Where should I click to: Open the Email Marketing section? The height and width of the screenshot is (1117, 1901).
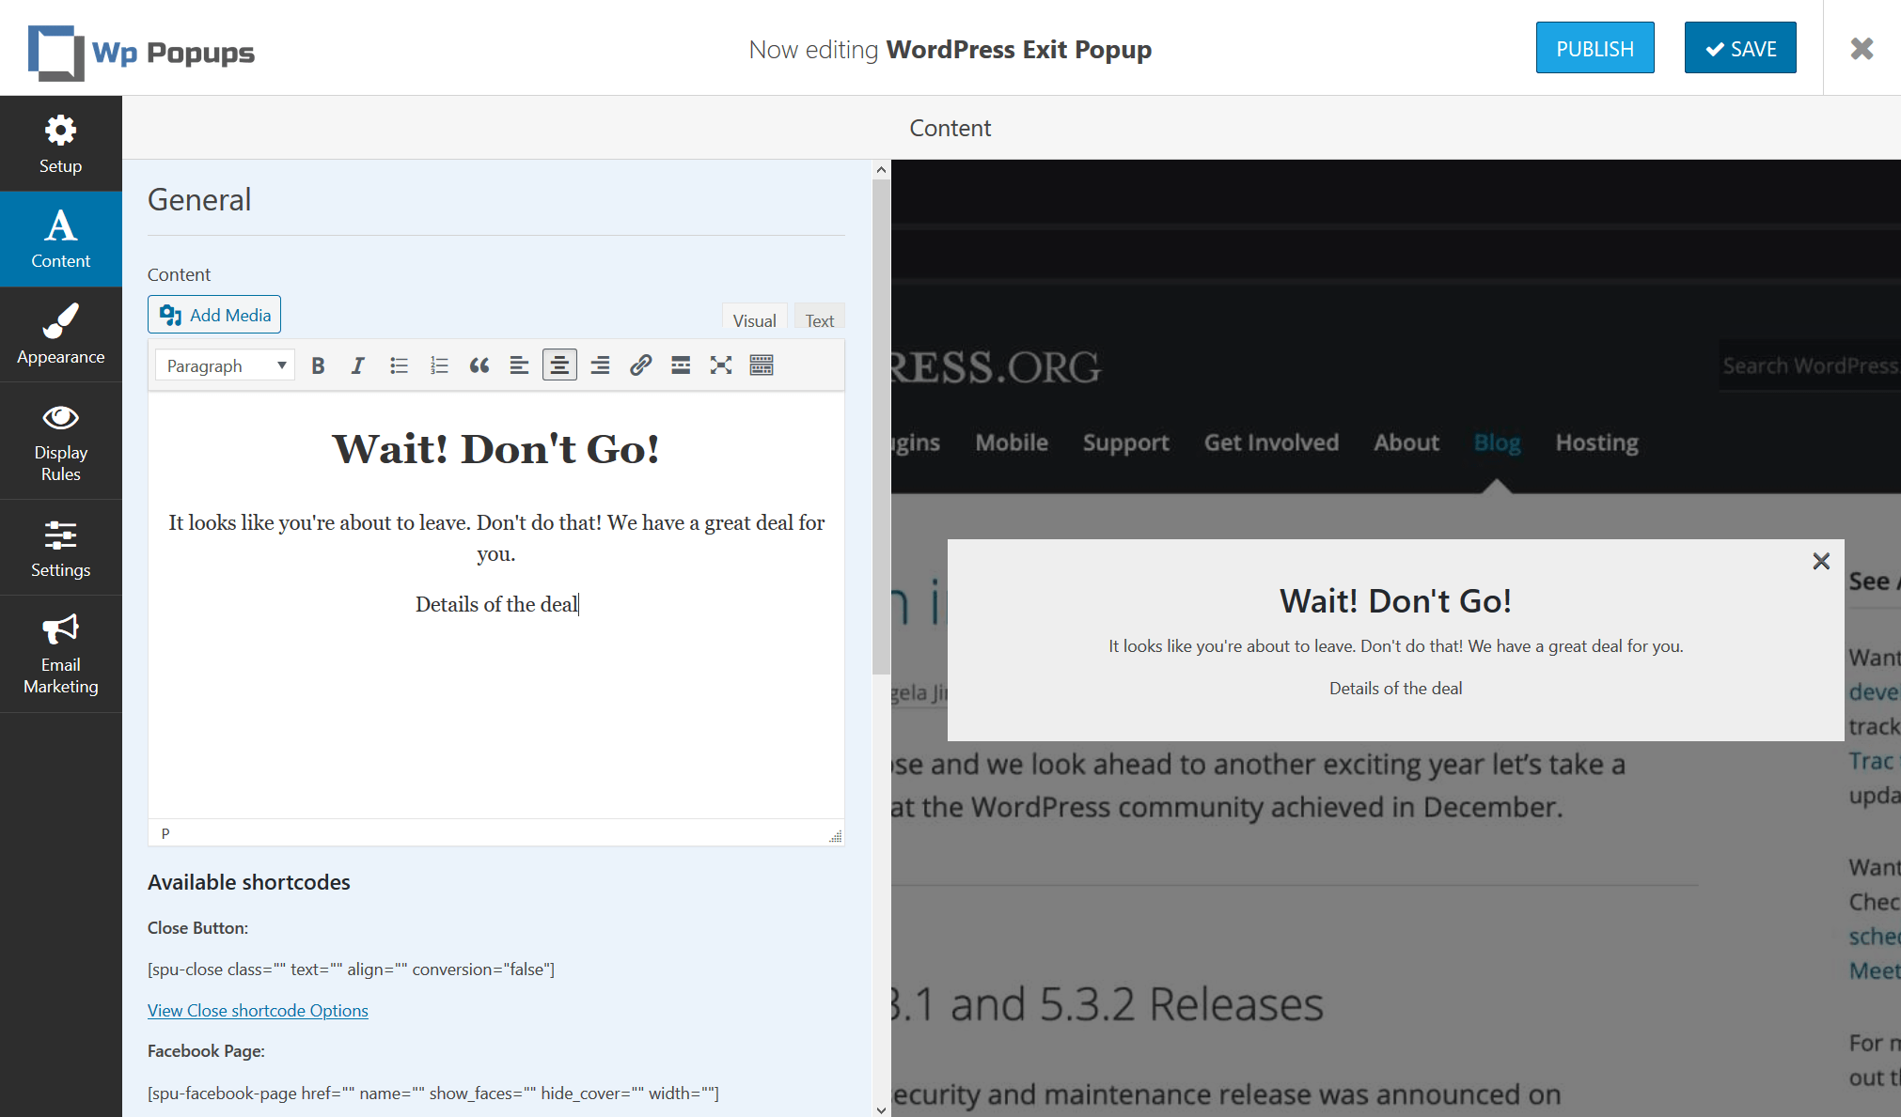[60, 653]
